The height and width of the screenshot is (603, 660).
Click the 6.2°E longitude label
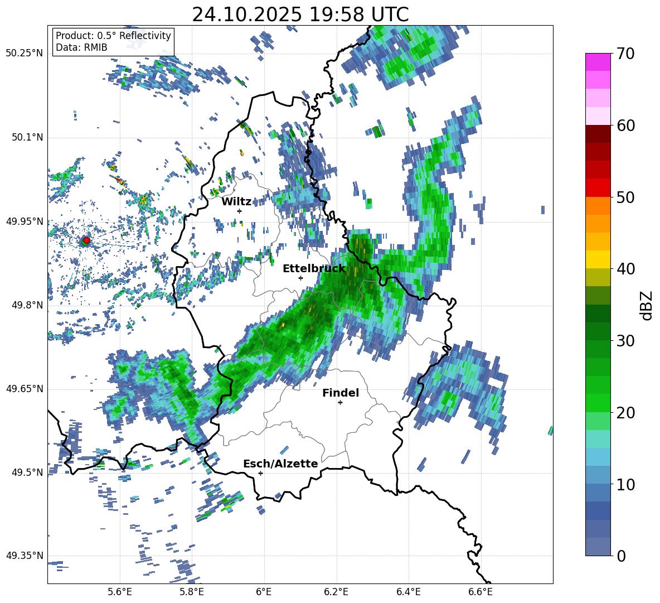(x=336, y=592)
